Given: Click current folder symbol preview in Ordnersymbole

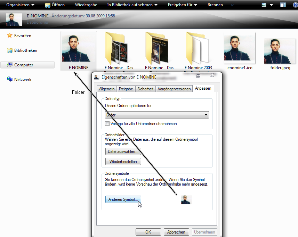Looking at the screenshot, I should tap(187, 200).
